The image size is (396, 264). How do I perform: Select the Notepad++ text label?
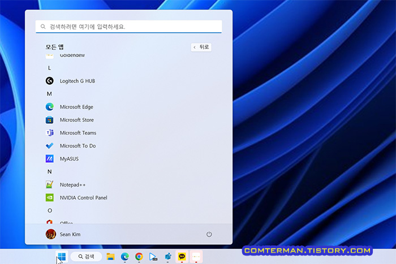coord(72,185)
